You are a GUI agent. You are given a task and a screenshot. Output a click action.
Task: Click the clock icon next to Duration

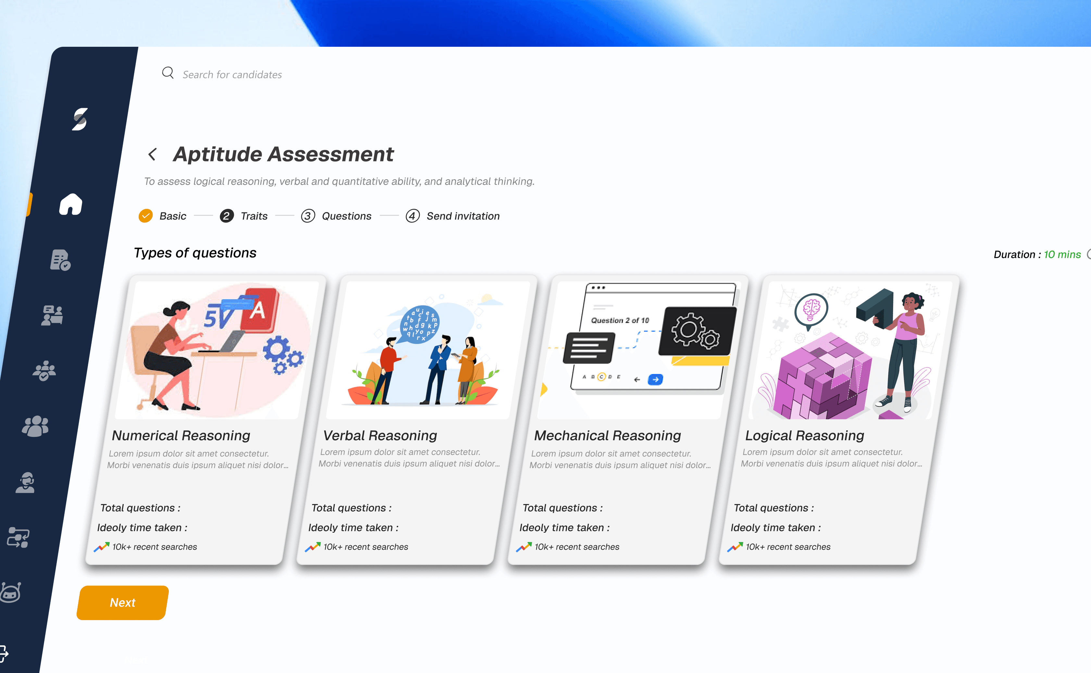1089,255
